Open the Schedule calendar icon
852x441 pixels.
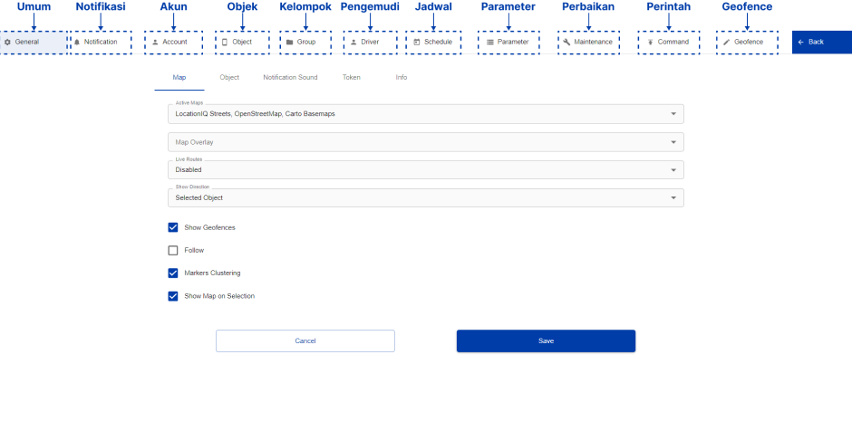coord(417,42)
